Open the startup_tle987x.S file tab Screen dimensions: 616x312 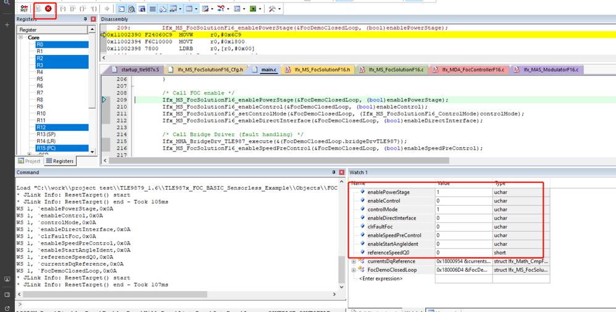click(136, 70)
